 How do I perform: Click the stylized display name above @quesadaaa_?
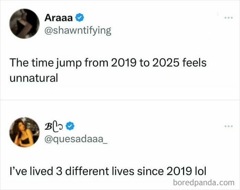tap(53, 126)
